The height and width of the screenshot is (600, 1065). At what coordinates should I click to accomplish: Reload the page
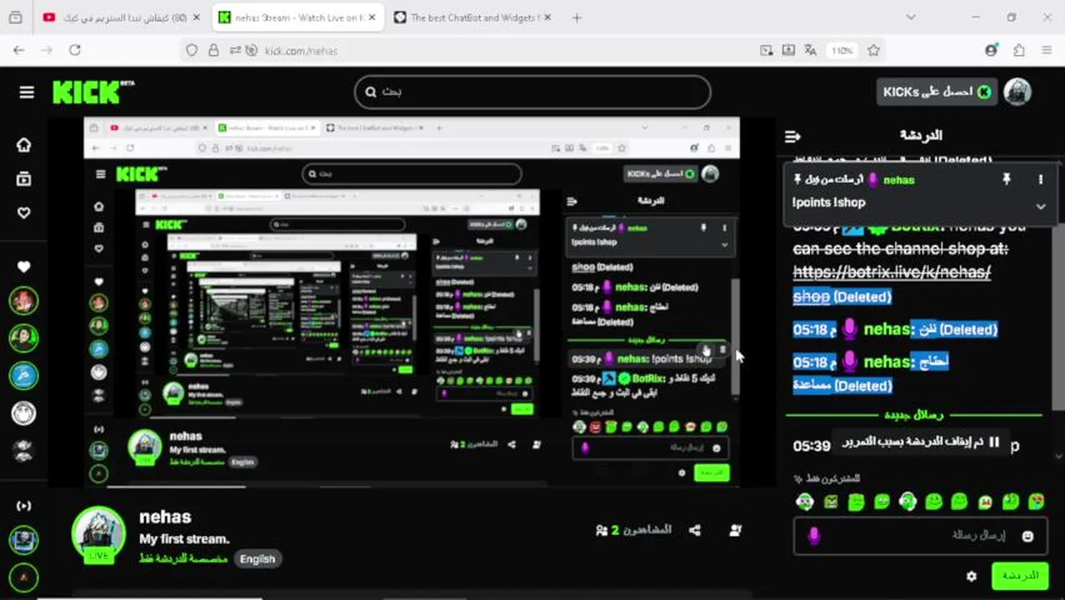tap(75, 50)
